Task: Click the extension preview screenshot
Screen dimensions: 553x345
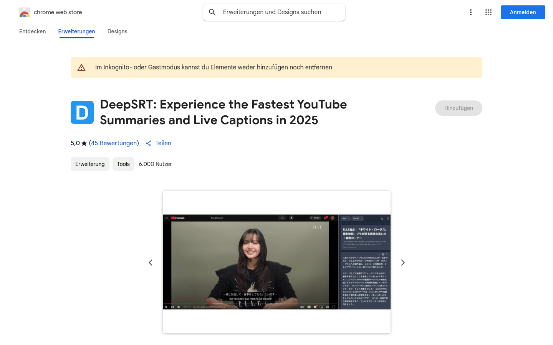Action: [x=276, y=262]
